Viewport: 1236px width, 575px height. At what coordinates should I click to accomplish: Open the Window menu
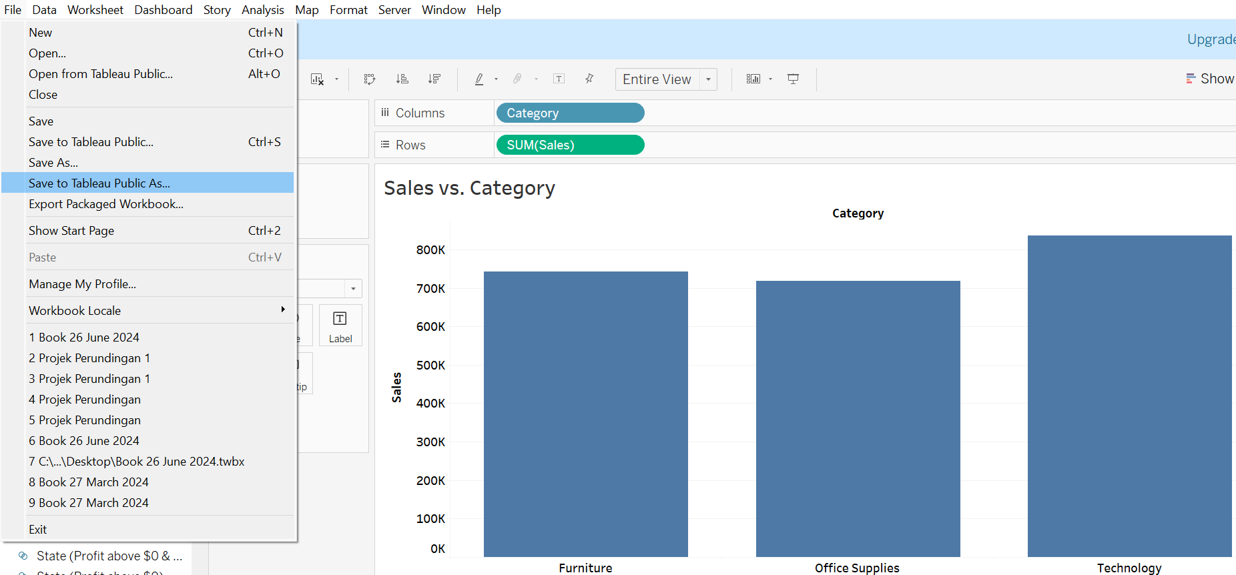tap(444, 10)
